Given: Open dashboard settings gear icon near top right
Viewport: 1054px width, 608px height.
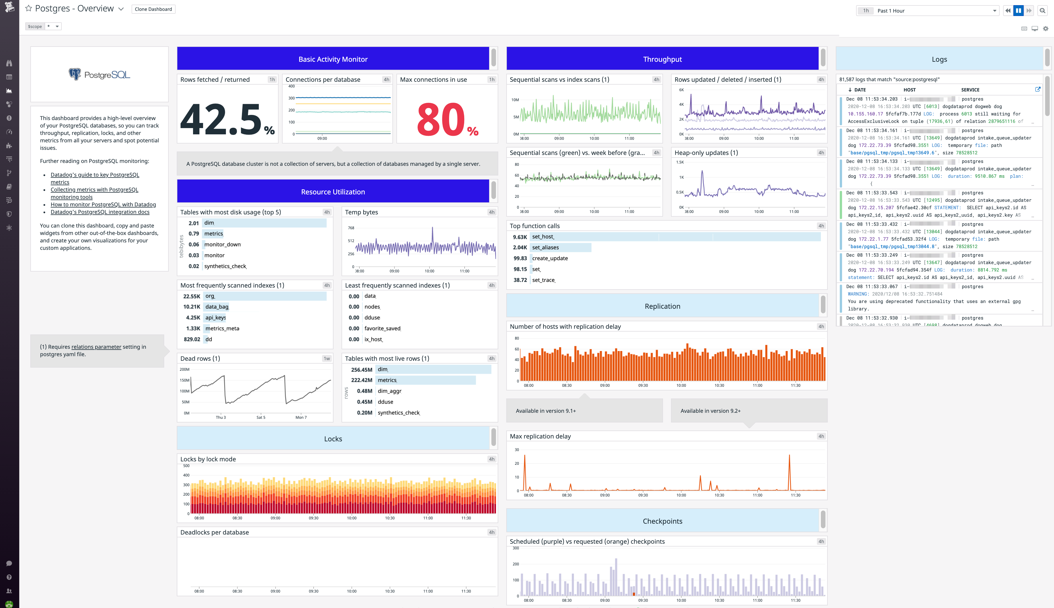Looking at the screenshot, I should 1046,28.
